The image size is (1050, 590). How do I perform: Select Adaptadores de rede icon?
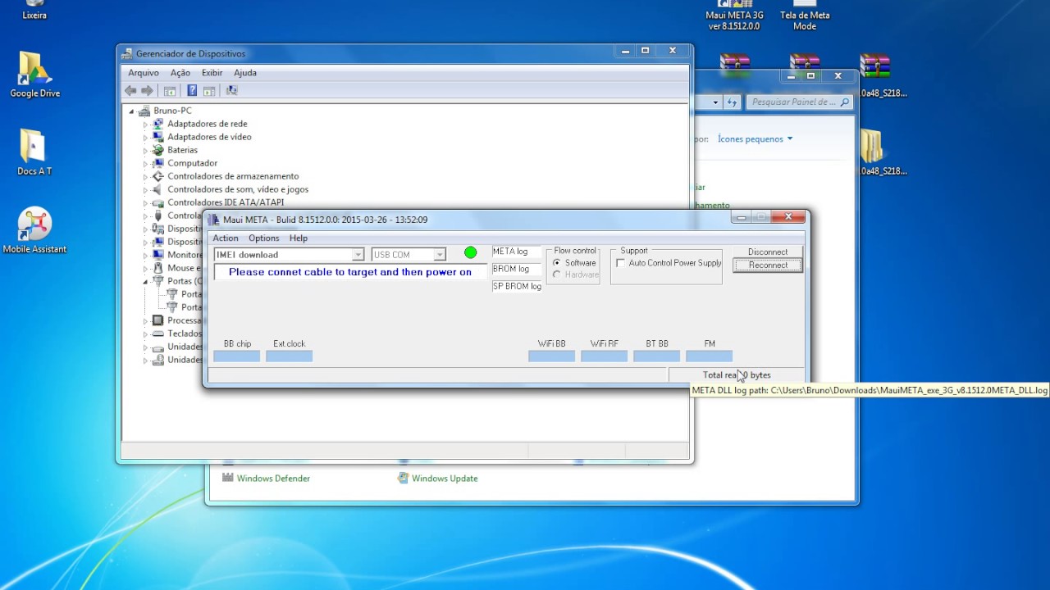tap(158, 124)
